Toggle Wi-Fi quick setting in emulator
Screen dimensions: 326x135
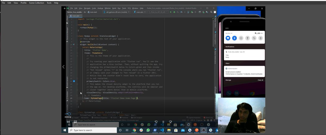228,38
